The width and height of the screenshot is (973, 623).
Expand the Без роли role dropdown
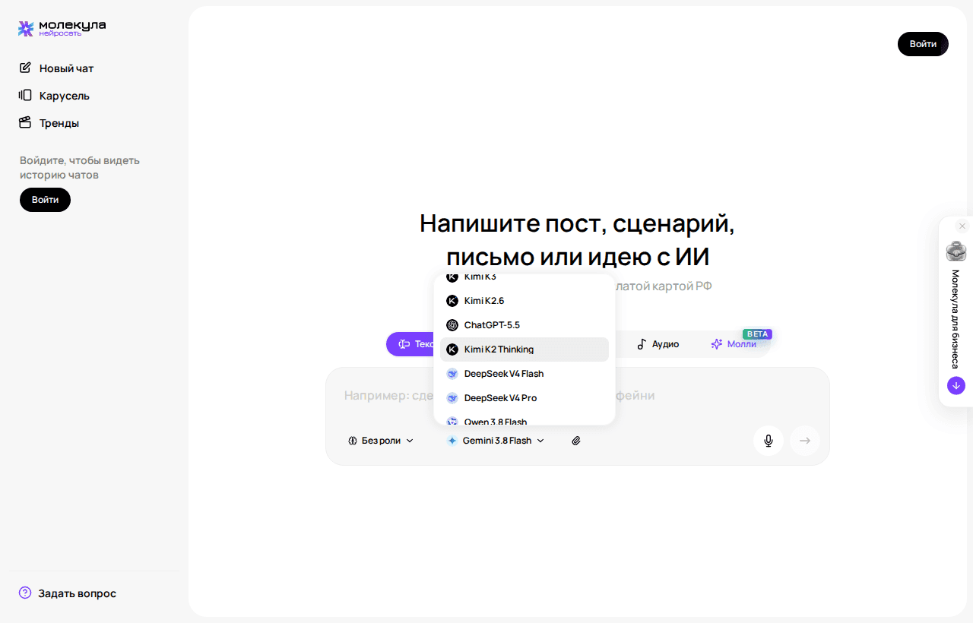tap(381, 441)
